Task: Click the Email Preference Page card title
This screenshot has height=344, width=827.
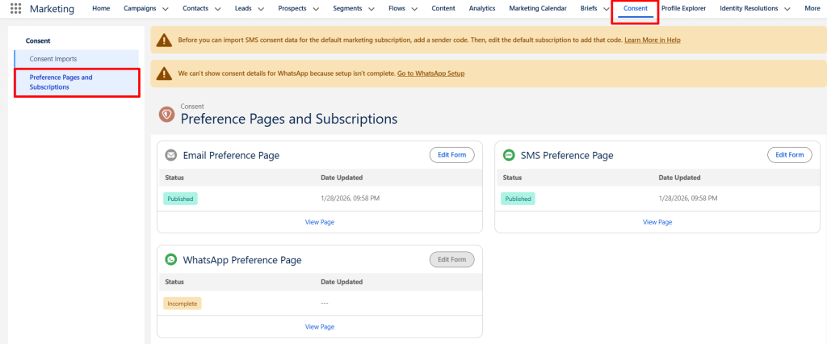Action: [x=231, y=155]
